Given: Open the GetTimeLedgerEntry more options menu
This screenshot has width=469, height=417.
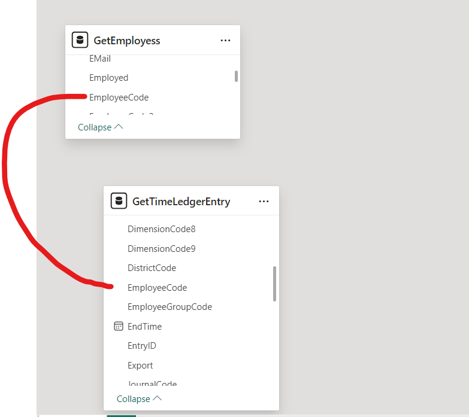Looking at the screenshot, I should (264, 202).
